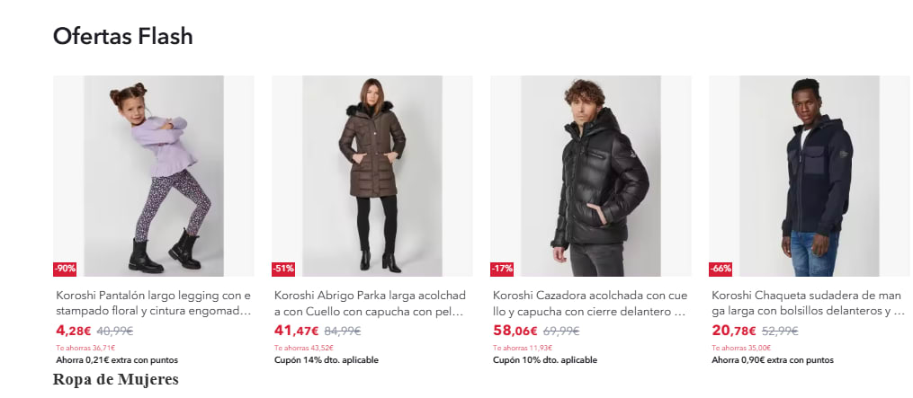
Task: Open Koroshi Chaqueta sudadera title link
Action: (x=808, y=303)
